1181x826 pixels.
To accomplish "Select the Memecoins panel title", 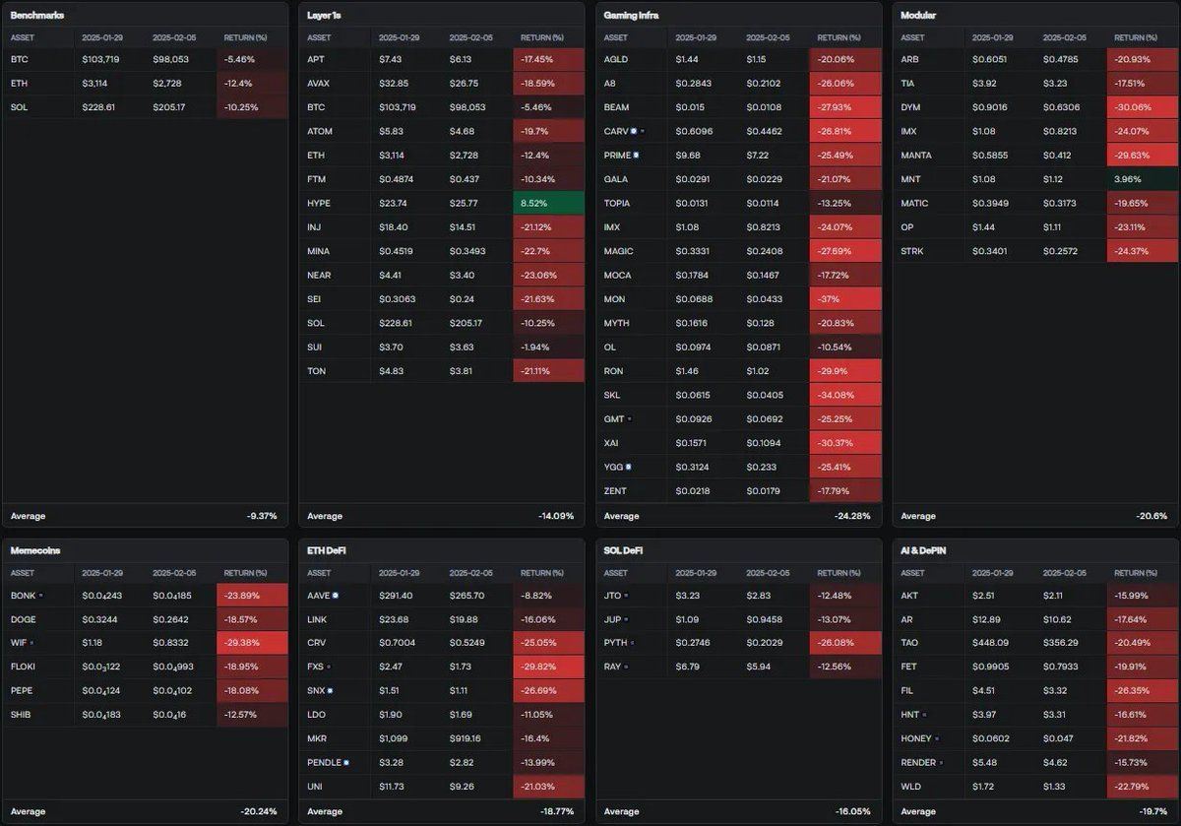I will coord(35,550).
